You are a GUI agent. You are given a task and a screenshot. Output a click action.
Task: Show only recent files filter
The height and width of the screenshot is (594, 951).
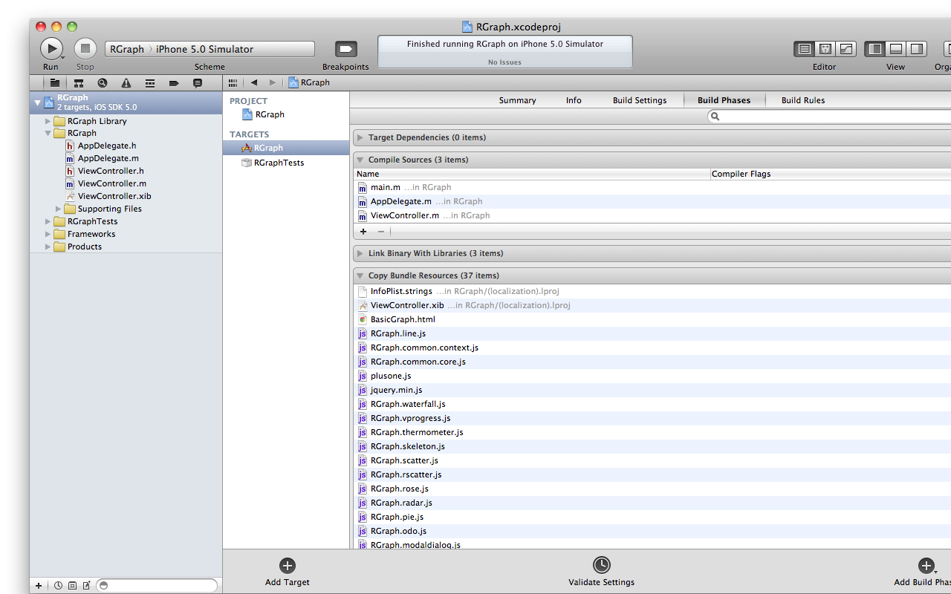(58, 586)
